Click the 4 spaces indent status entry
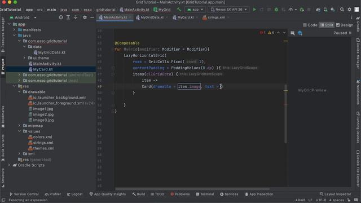361x203 pixels. point(336,200)
